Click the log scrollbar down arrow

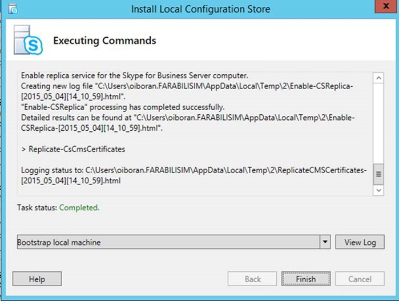(x=378, y=190)
